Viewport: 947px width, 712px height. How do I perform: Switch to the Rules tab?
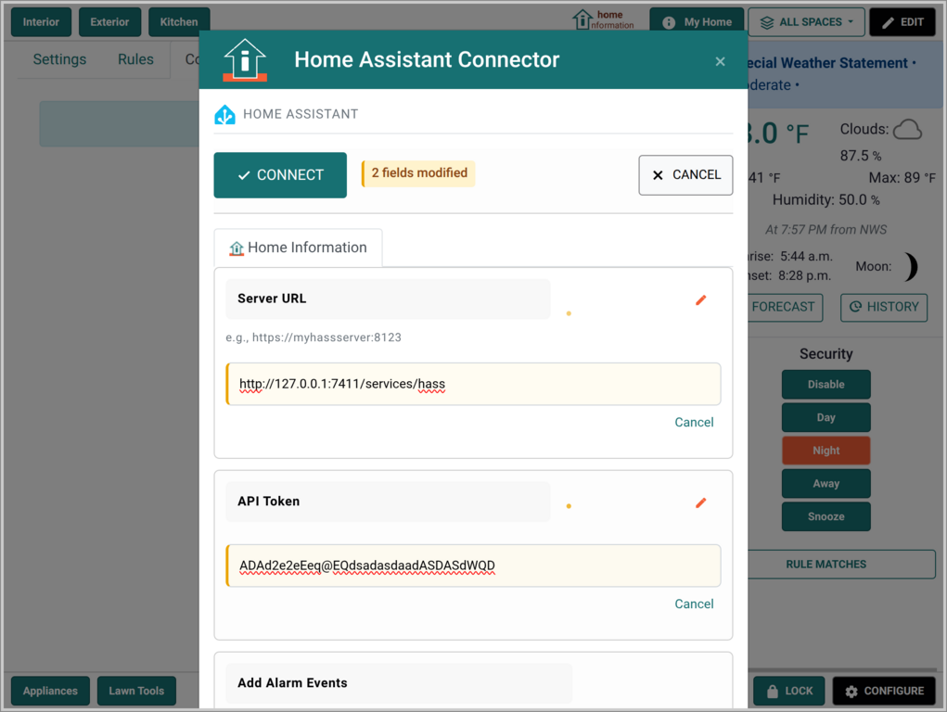click(136, 59)
